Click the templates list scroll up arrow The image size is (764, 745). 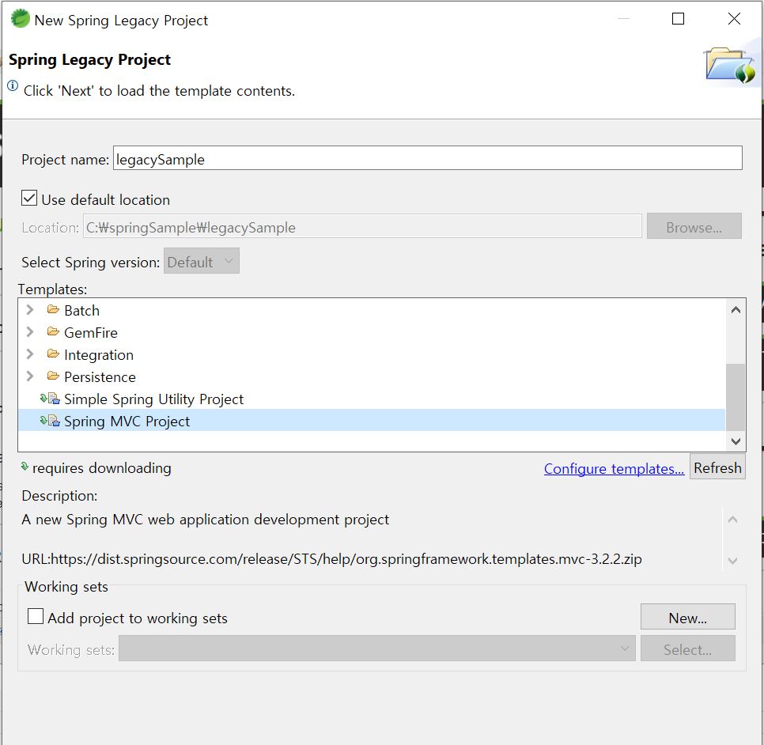736,310
